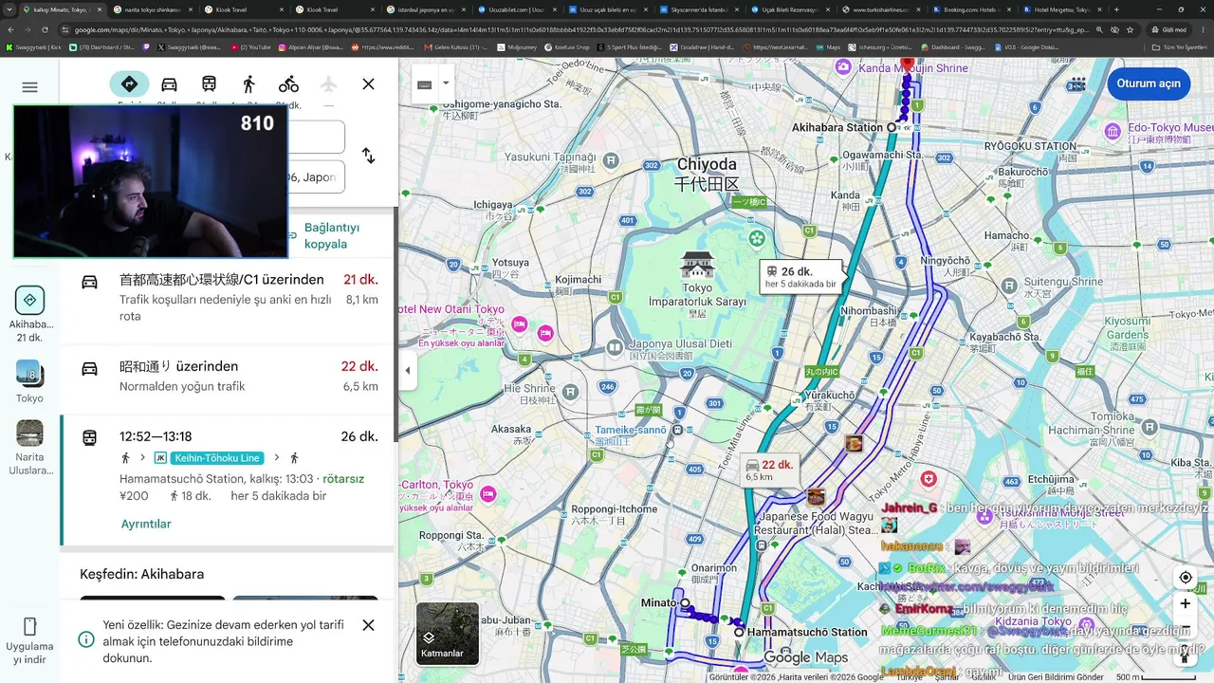Select the cycling mode icon
The image size is (1214, 683).
tap(288, 84)
